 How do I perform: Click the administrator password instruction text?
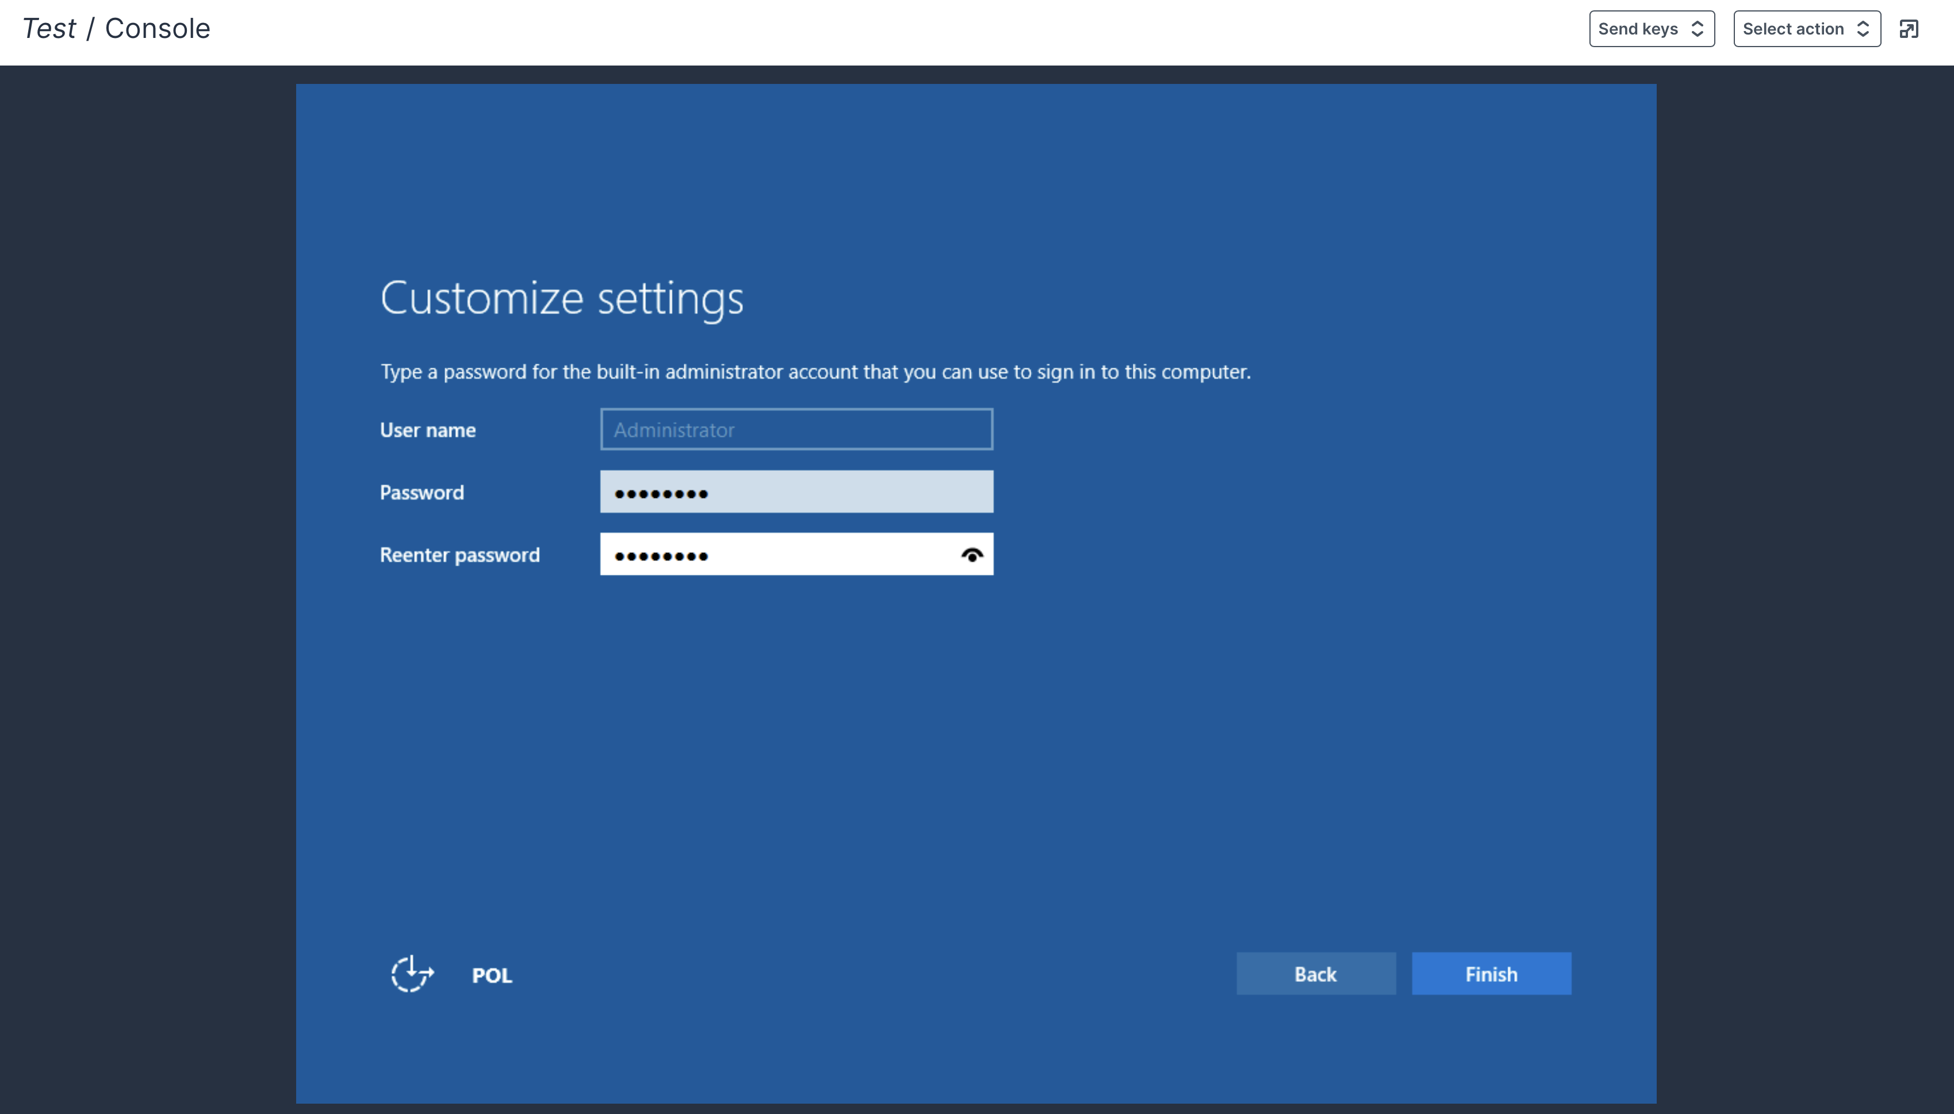[815, 372]
